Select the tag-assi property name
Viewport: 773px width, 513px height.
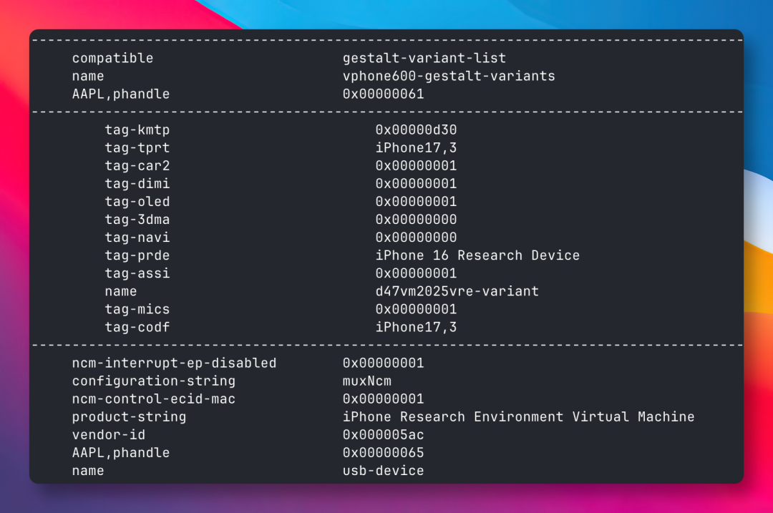point(137,273)
